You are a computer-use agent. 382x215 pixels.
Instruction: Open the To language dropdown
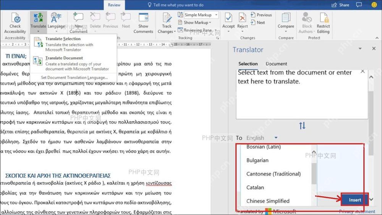(x=276, y=137)
